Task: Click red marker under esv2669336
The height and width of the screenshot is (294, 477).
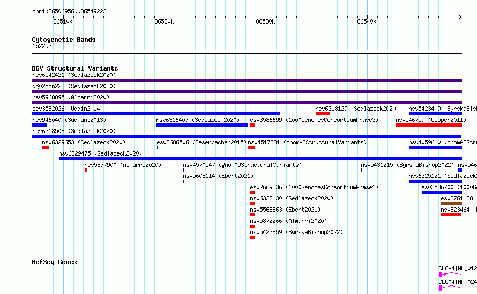Action: point(252,192)
